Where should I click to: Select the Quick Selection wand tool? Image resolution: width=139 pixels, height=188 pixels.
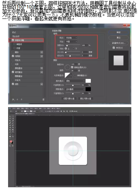pyautogui.click(x=13, y=119)
